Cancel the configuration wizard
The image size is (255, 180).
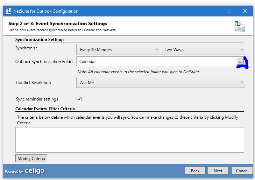click(242, 171)
